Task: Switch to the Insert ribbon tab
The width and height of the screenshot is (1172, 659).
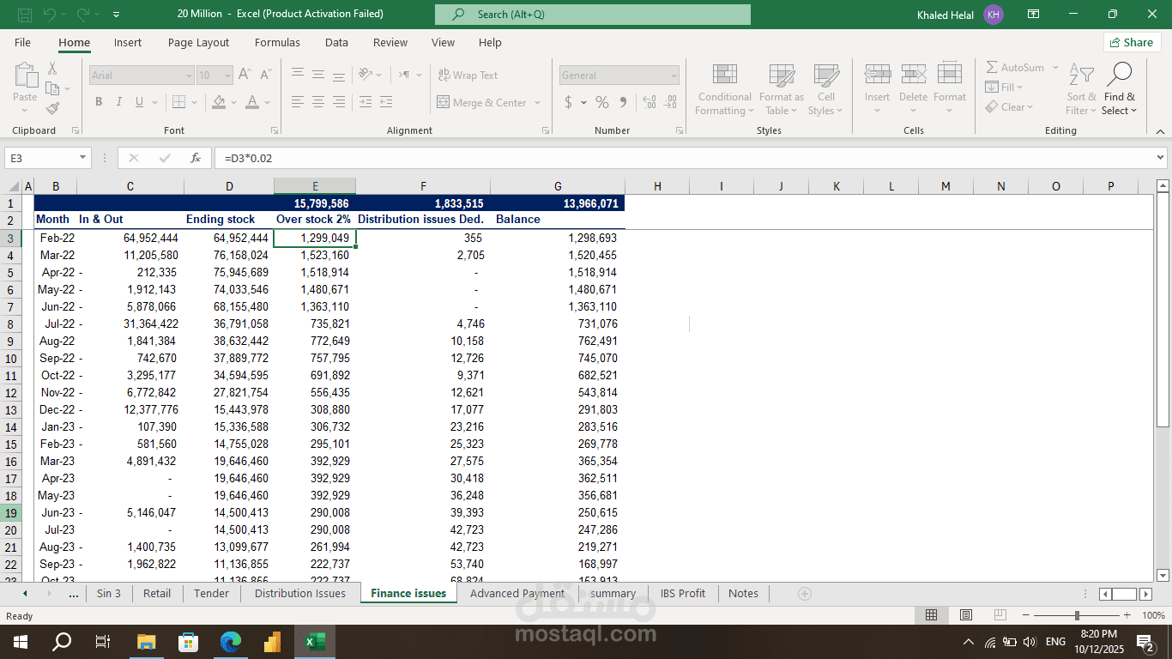Action: [128, 42]
